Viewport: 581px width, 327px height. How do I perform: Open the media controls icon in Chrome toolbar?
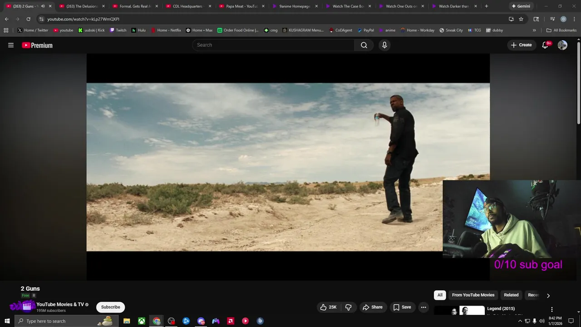(x=552, y=19)
